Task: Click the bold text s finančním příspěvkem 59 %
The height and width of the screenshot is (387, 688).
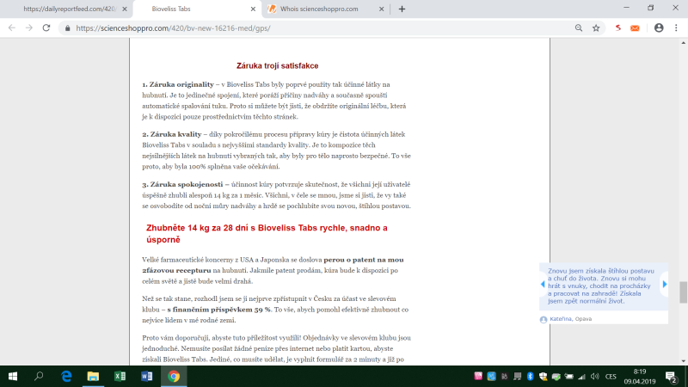Action: click(219, 310)
